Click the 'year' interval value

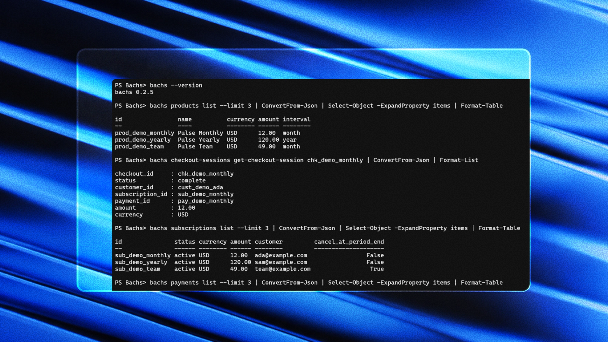(290, 140)
